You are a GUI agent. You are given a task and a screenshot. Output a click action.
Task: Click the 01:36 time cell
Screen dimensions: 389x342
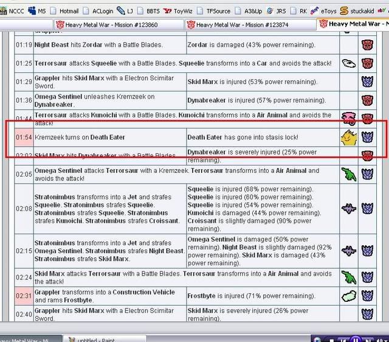click(x=24, y=100)
